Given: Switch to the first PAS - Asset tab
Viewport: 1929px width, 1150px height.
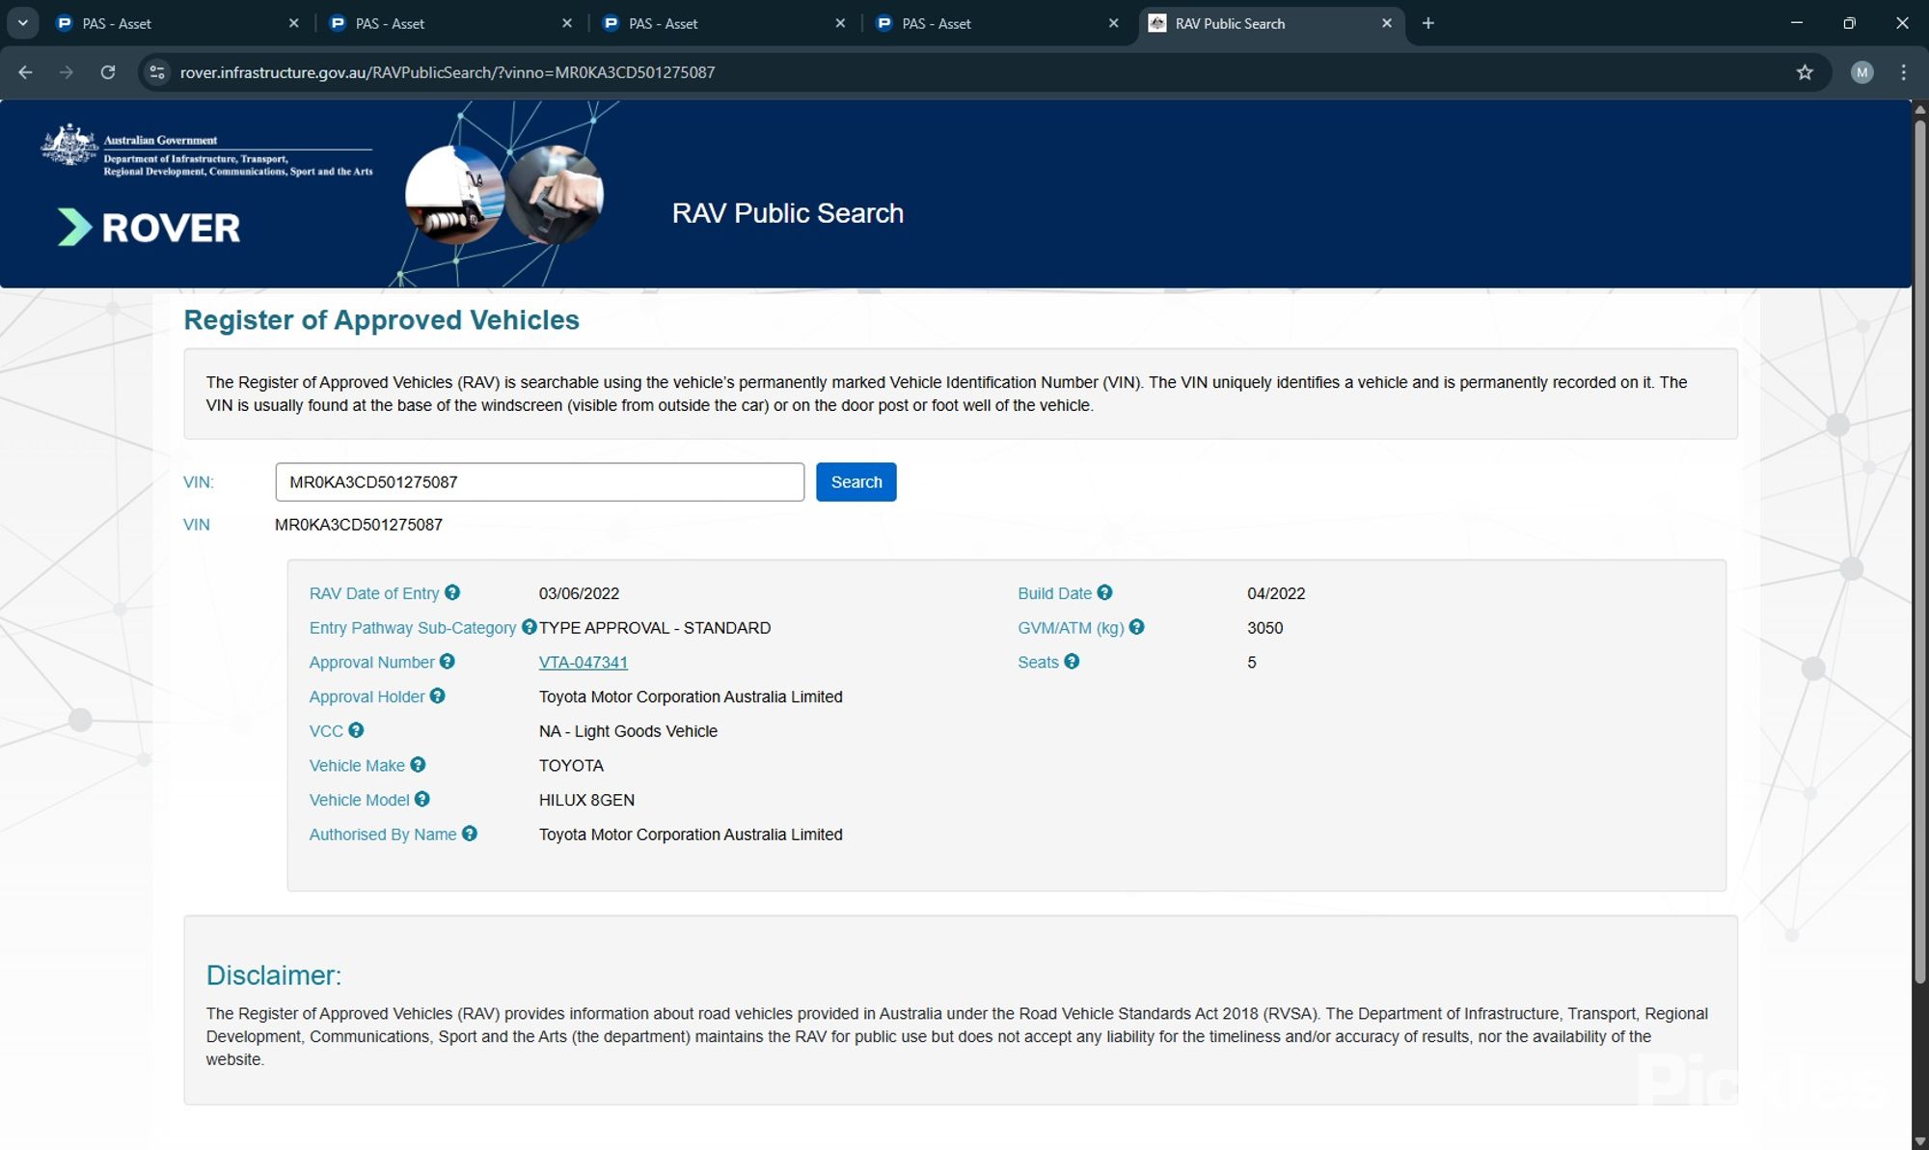Looking at the screenshot, I should [177, 23].
